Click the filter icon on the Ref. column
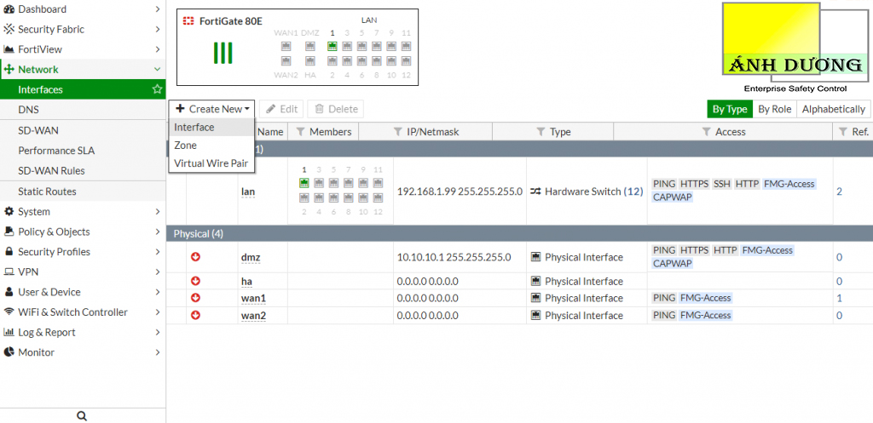The image size is (873, 423). click(x=843, y=132)
